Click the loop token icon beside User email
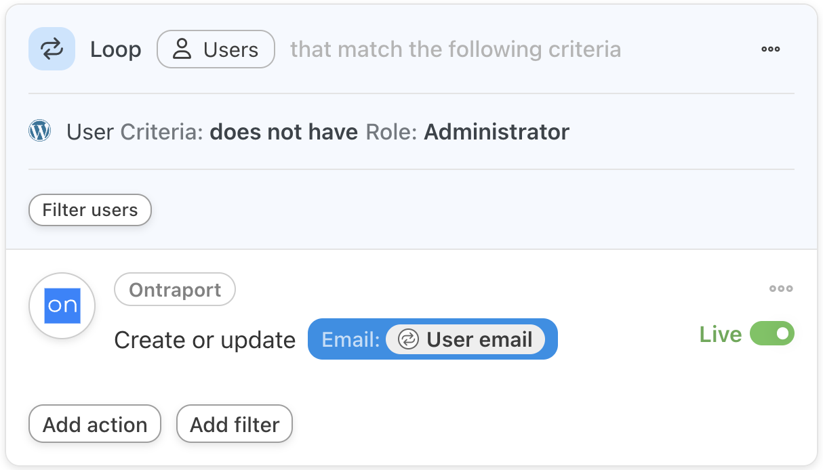Screen dimensions: 823x470 coord(408,339)
